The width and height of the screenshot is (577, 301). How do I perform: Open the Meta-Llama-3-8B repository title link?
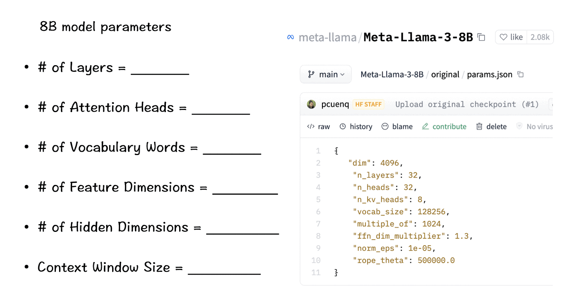pyautogui.click(x=418, y=37)
